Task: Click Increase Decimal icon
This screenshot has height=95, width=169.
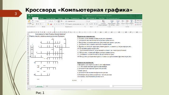Action: click(x=95, y=24)
